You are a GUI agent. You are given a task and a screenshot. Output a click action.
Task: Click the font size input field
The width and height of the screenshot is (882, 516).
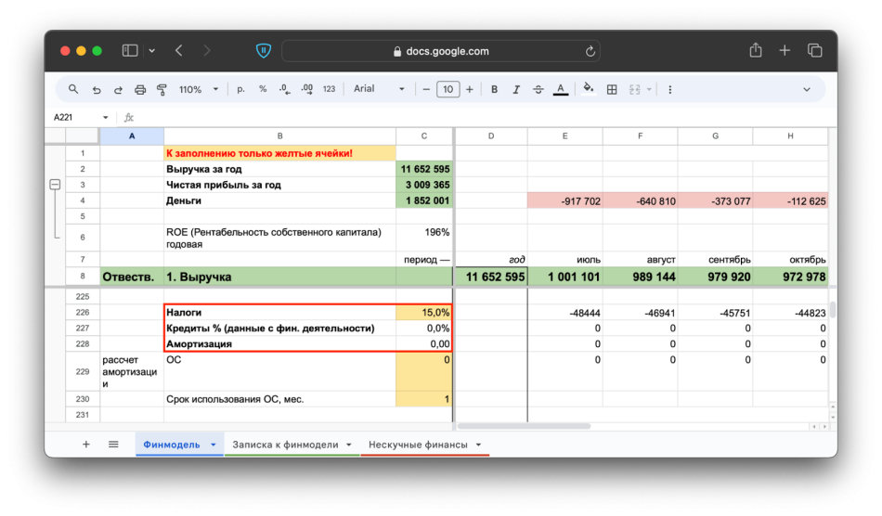pyautogui.click(x=447, y=90)
